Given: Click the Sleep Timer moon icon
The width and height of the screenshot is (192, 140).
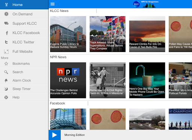Looking at the screenshot, I should [x=6, y=89].
